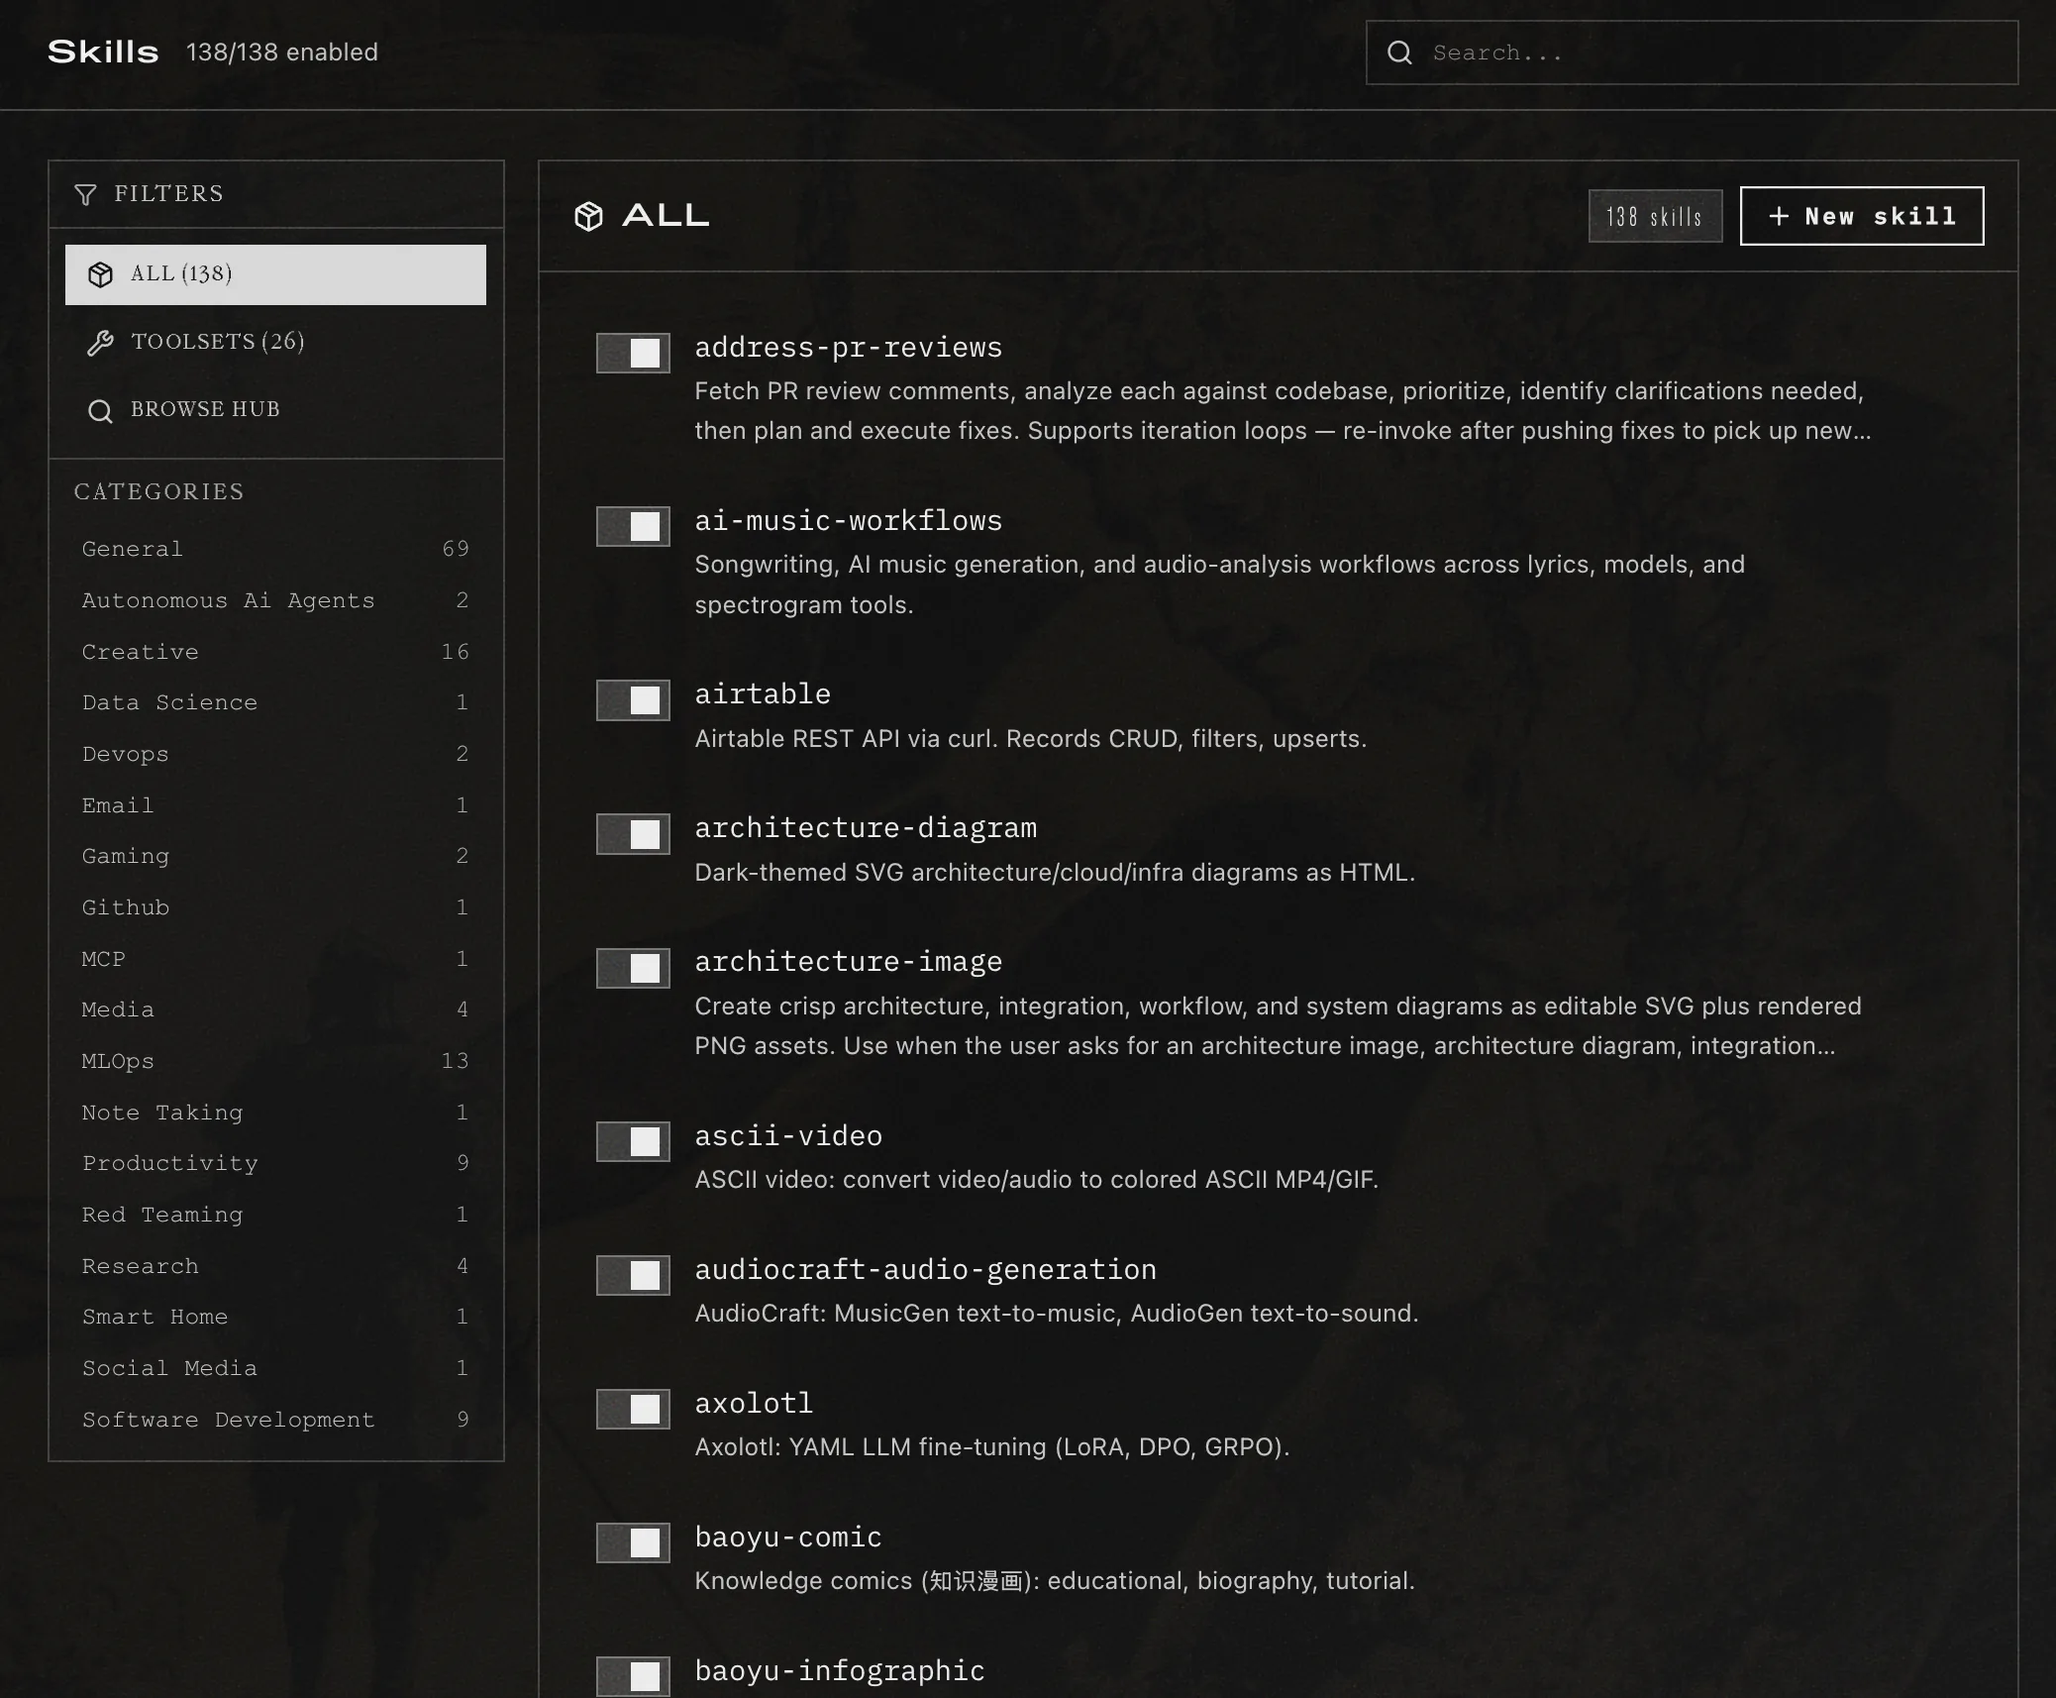The height and width of the screenshot is (1698, 2056).
Task: Click the 'AudioCraft: MusicGen text-to-music' description
Action: click(1057, 1314)
